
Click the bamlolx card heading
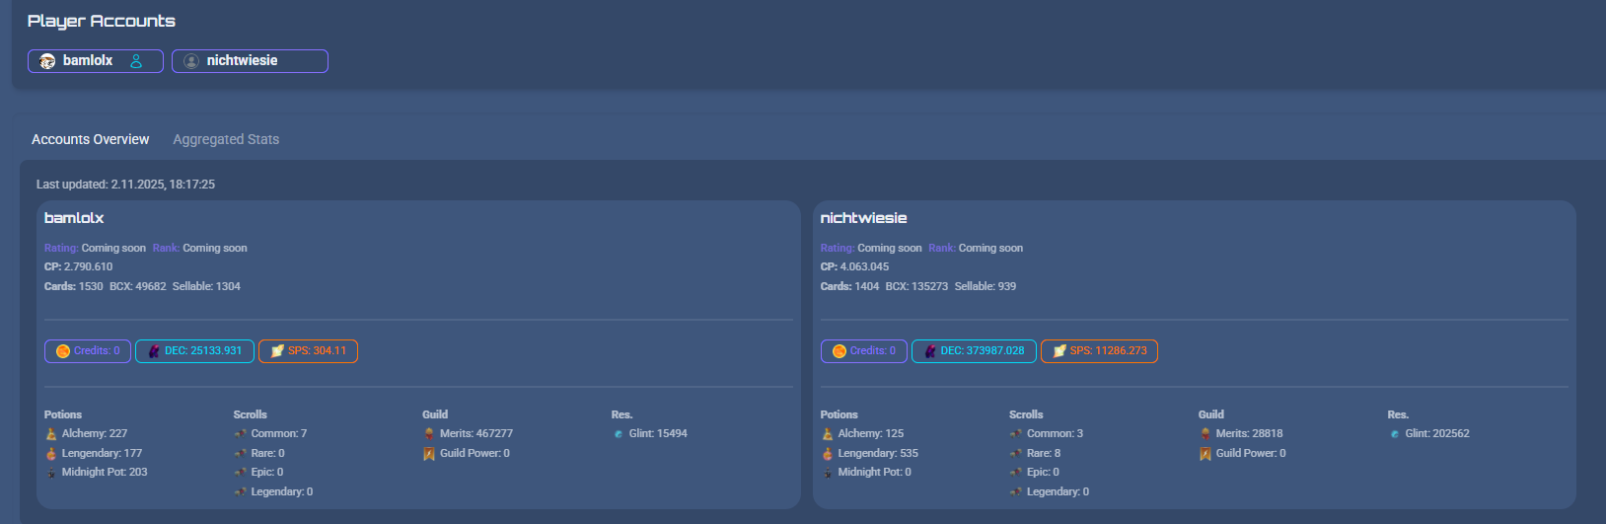pos(74,218)
